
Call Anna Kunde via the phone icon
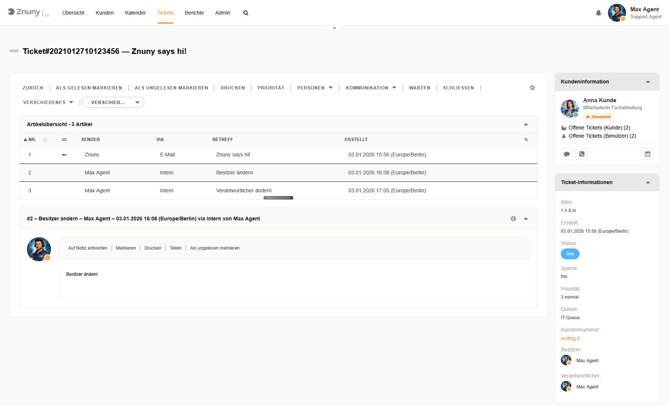[581, 153]
